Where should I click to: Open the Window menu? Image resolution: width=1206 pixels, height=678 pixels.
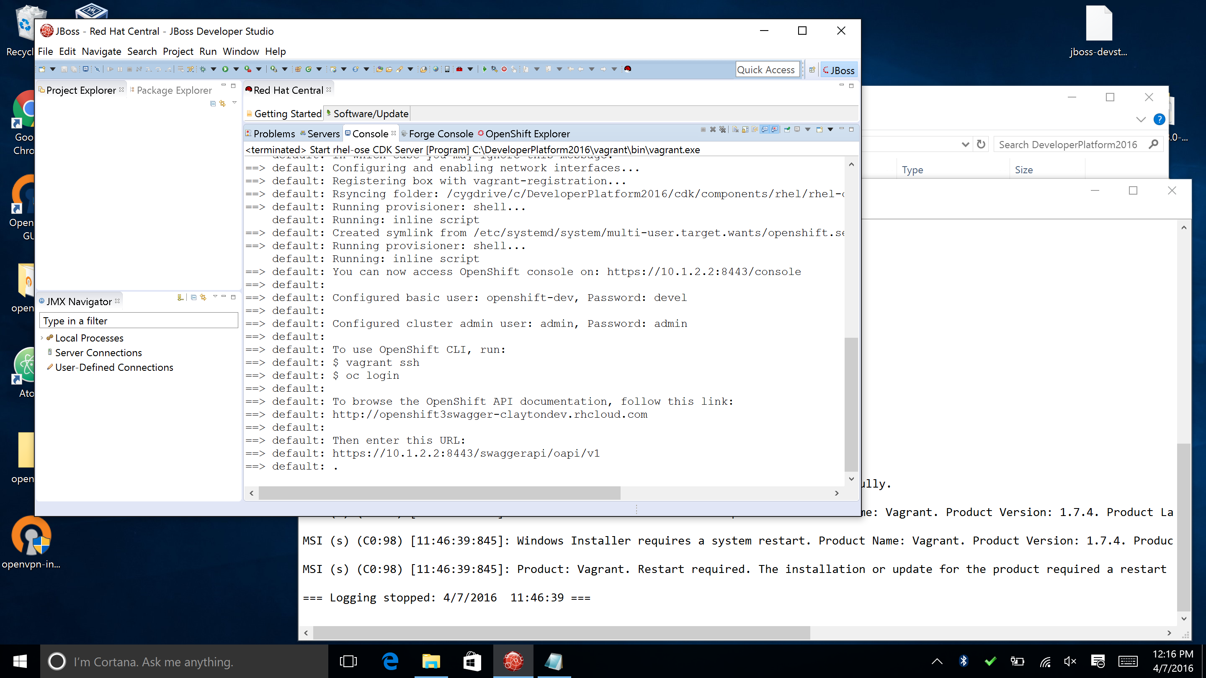point(241,51)
